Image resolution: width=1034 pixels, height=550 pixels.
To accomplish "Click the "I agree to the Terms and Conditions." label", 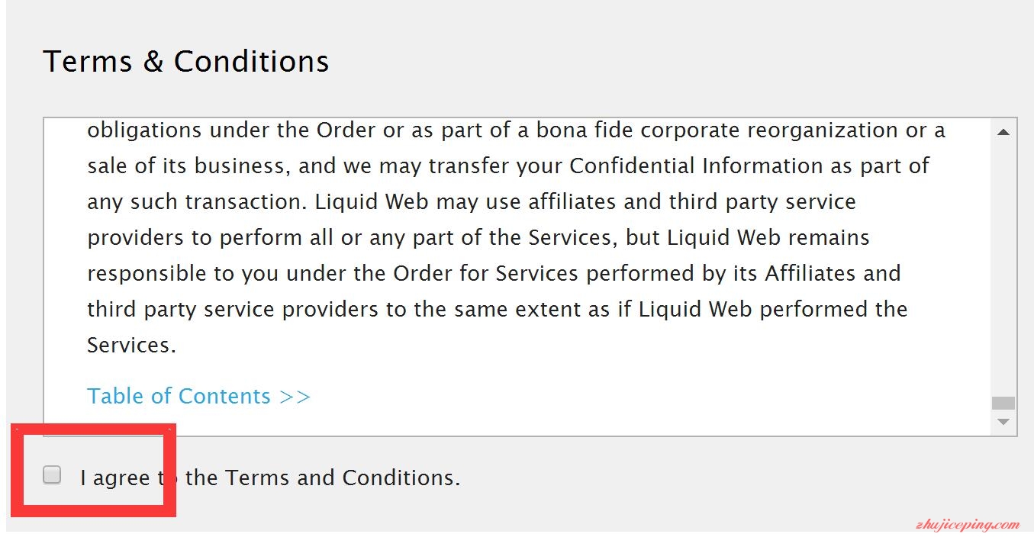I will click(x=270, y=478).
